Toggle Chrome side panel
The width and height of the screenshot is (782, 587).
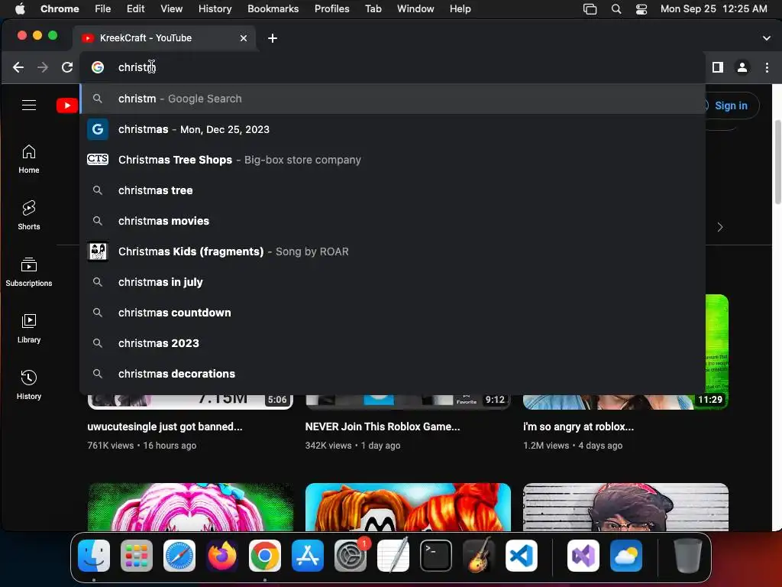(x=717, y=67)
